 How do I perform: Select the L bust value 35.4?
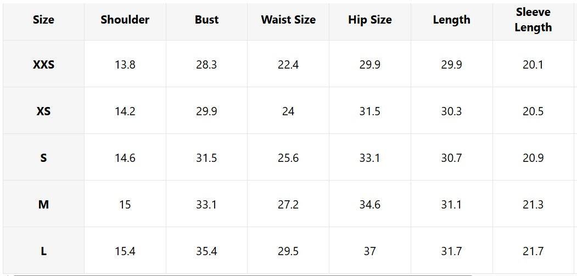pyautogui.click(x=206, y=251)
